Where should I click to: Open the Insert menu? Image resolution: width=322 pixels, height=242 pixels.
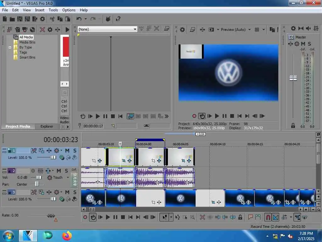pyautogui.click(x=40, y=10)
